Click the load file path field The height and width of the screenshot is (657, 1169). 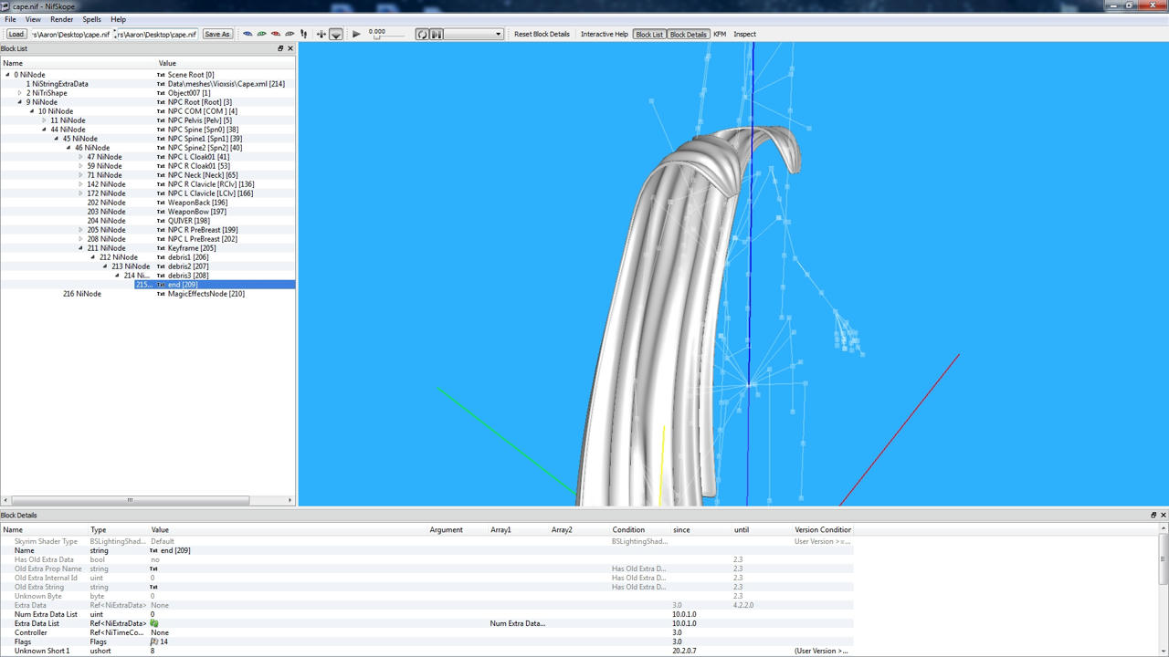click(70, 35)
